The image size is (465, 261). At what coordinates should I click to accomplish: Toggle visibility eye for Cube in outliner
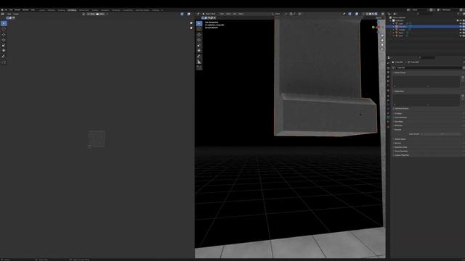click(461, 23)
